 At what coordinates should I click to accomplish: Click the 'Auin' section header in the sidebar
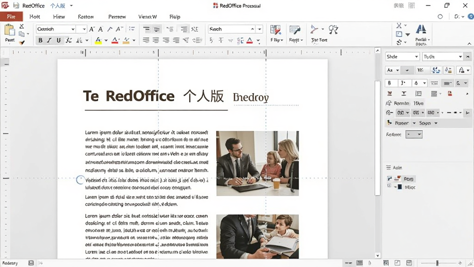pyautogui.click(x=397, y=167)
